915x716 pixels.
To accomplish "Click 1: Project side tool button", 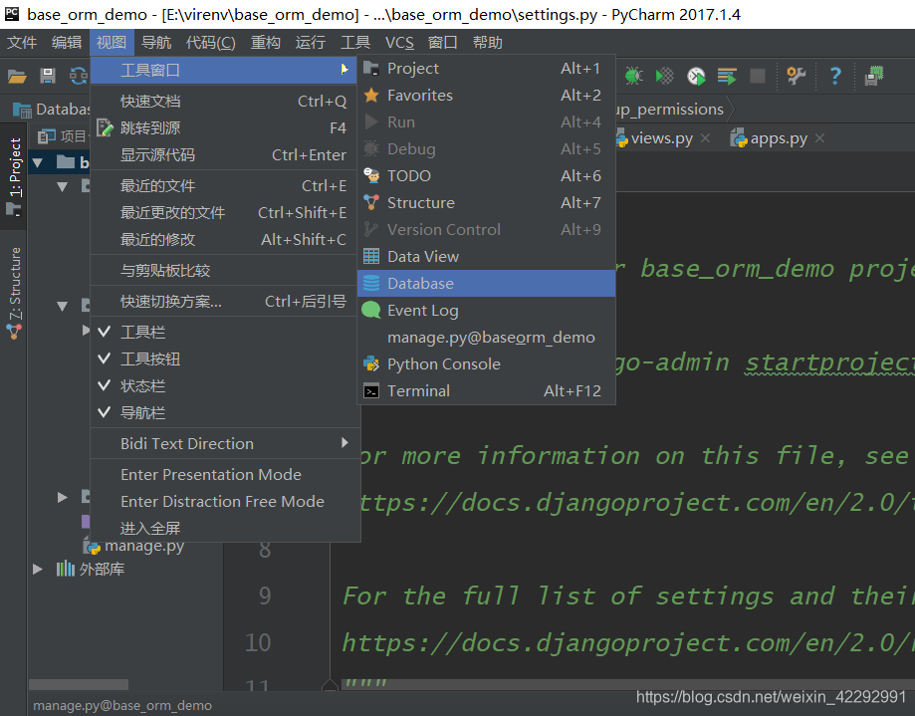I will (x=14, y=175).
